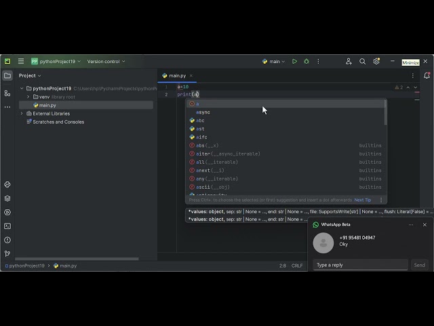Viewport: 434px width, 326px height.
Task: Click Send in WhatsApp notification
Action: tap(419, 265)
